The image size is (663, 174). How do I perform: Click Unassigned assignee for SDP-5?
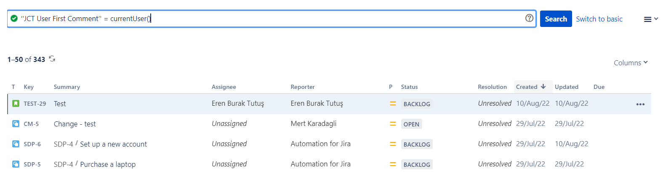(x=229, y=164)
